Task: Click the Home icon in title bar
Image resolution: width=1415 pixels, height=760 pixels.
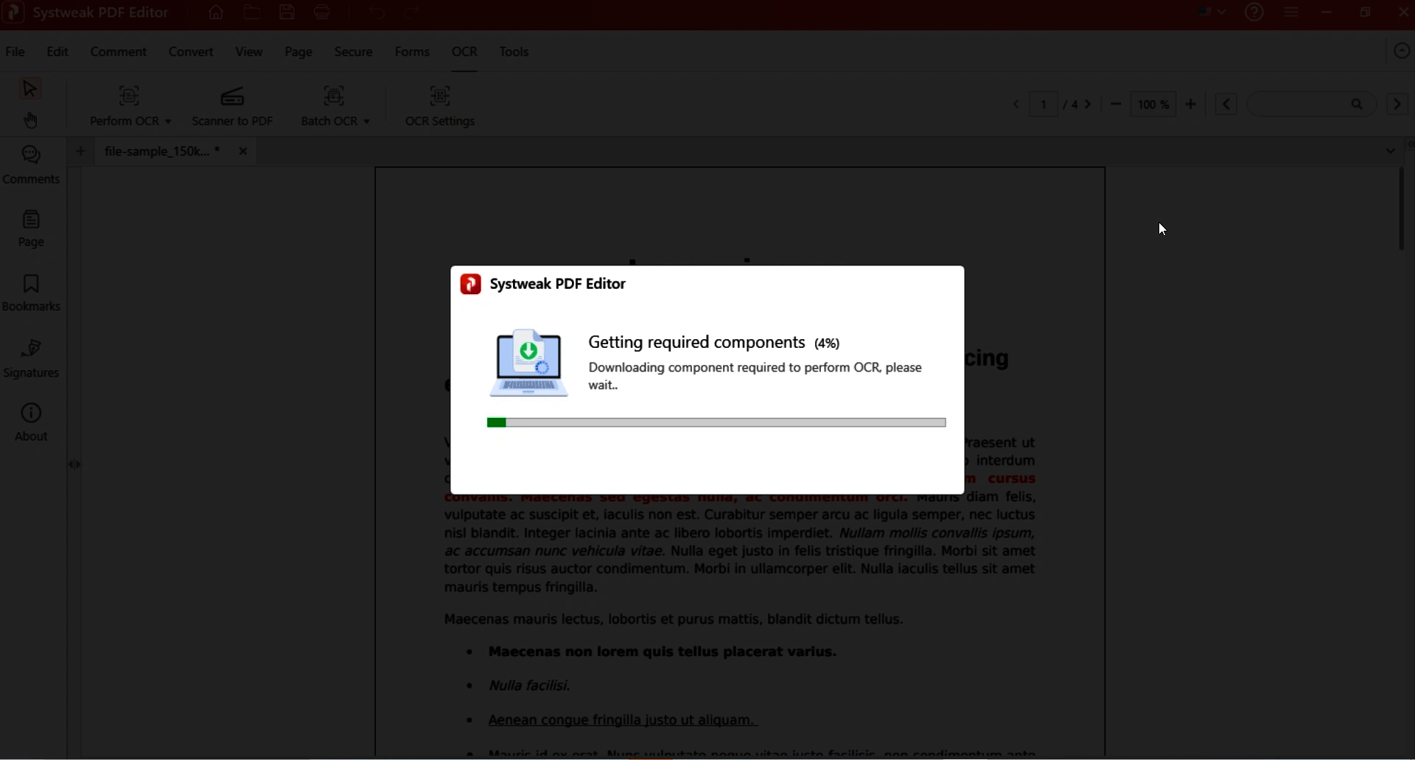Action: pyautogui.click(x=216, y=13)
